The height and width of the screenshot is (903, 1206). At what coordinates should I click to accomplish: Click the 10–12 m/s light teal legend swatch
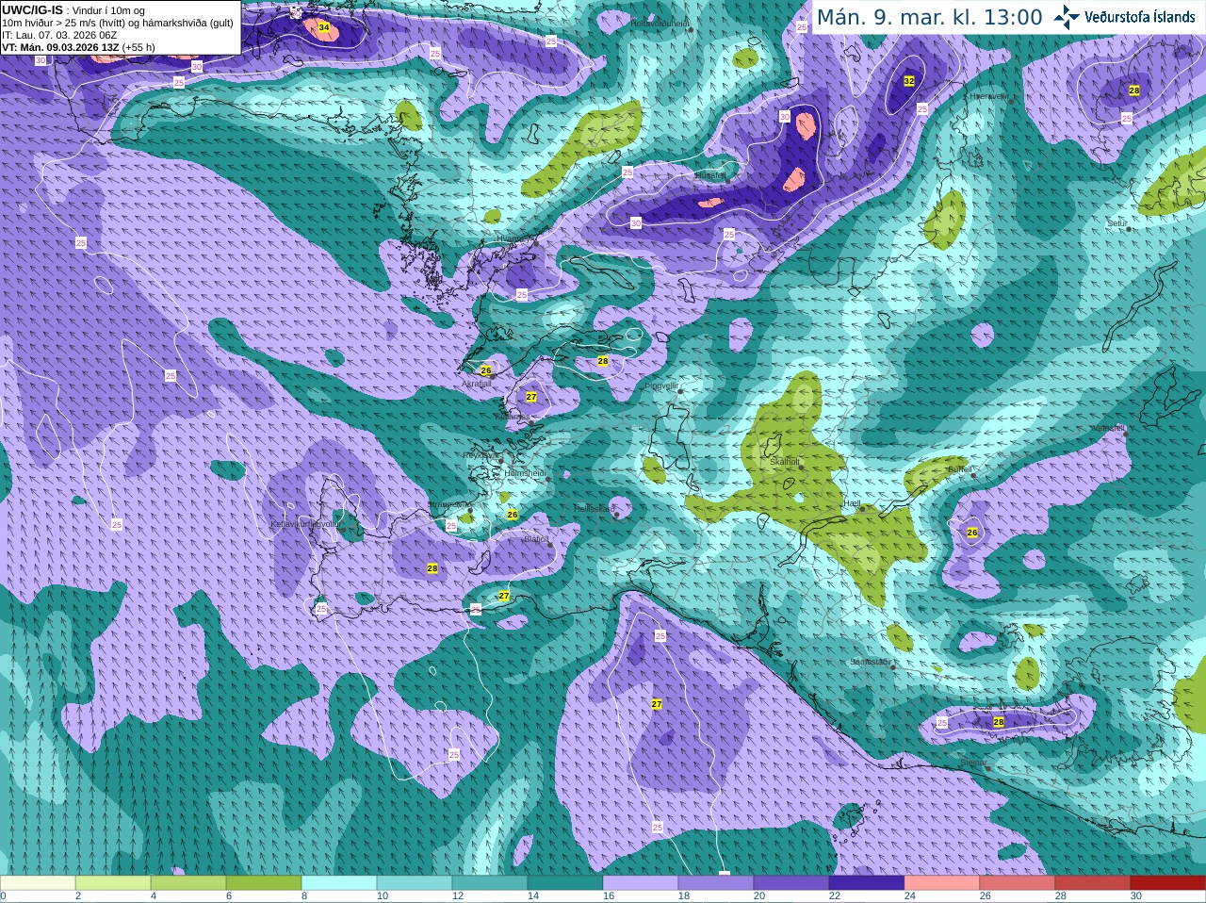415,883
